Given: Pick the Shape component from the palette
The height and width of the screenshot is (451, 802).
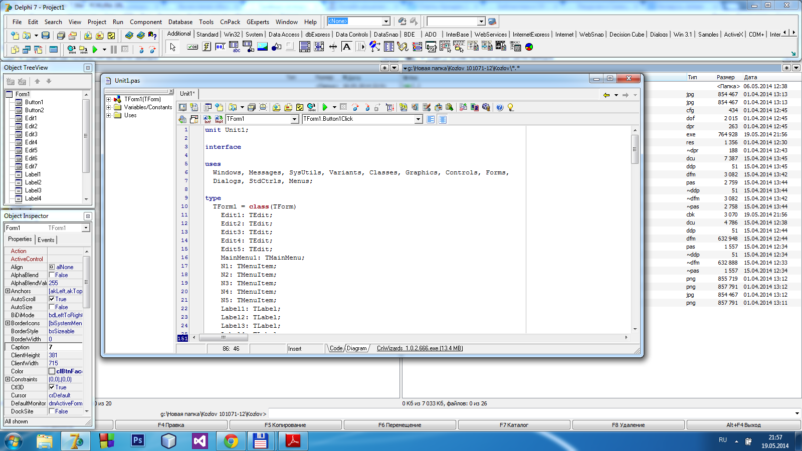Looking at the screenshot, I should coord(276,47).
